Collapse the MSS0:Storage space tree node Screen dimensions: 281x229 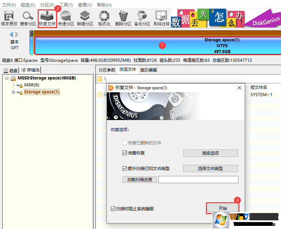coord(6,78)
